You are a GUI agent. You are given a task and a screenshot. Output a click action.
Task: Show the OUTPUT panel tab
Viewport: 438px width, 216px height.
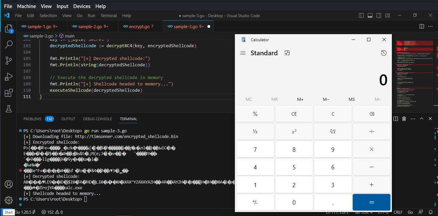68,119
